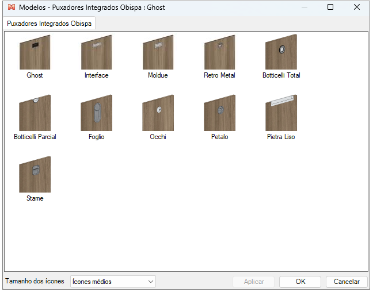Screen dimensions: 373x292
Task: Click the "Retro Metal" label text
Action: [x=219, y=75]
